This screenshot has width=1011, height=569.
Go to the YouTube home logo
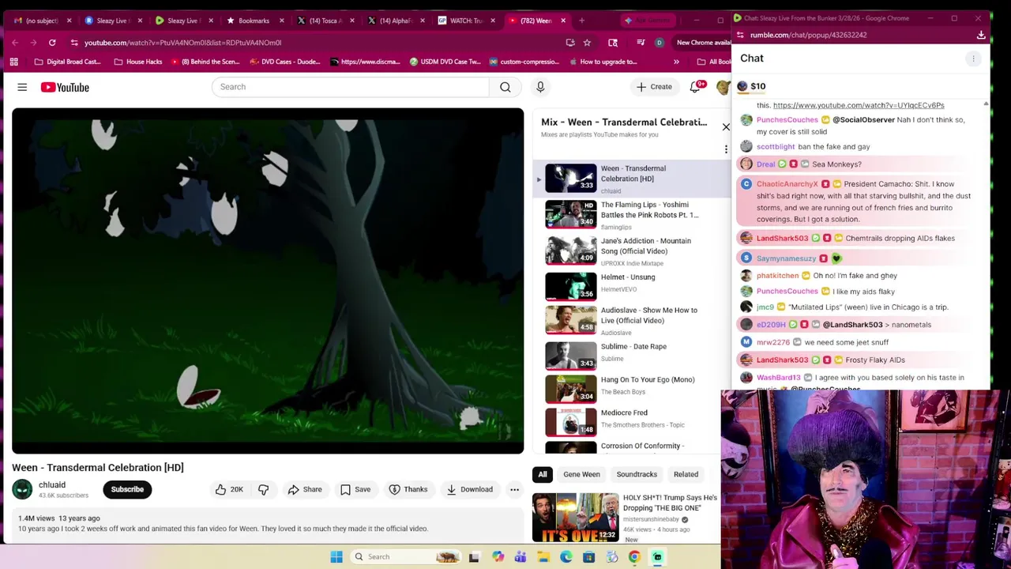65,87
